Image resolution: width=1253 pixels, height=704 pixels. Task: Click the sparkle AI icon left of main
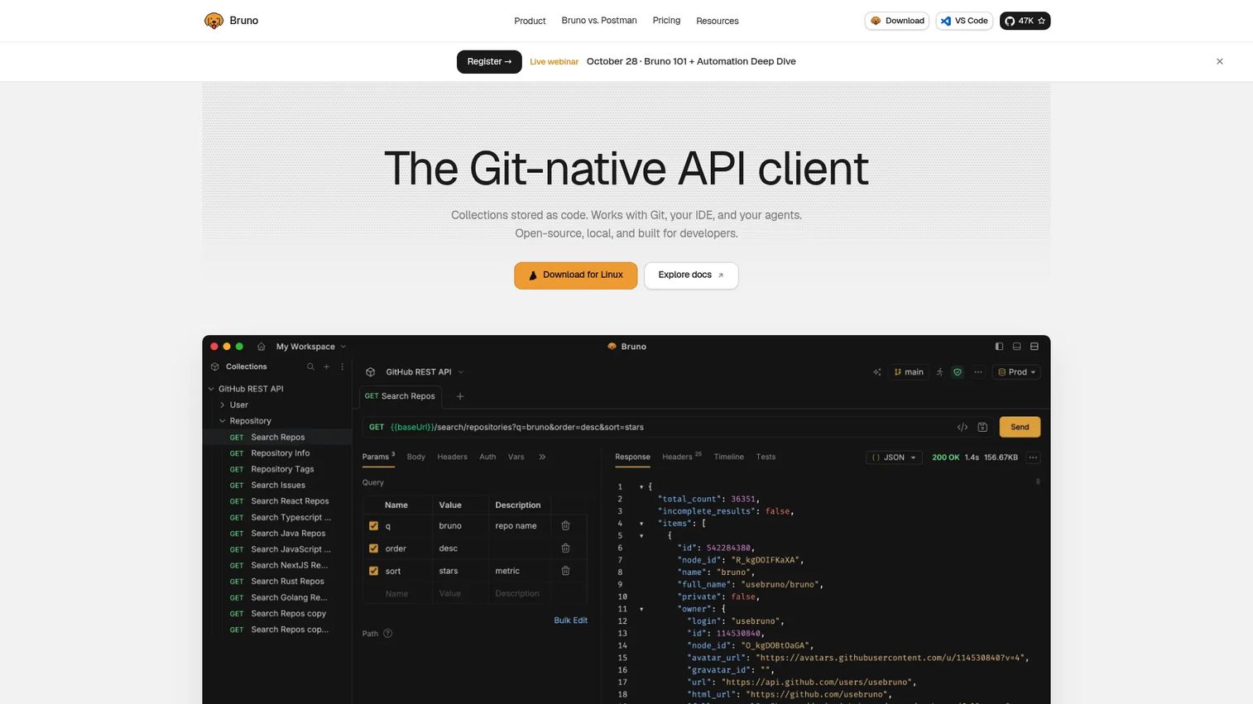click(x=877, y=372)
